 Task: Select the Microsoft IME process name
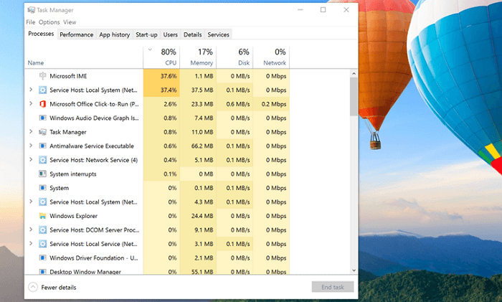(x=68, y=76)
